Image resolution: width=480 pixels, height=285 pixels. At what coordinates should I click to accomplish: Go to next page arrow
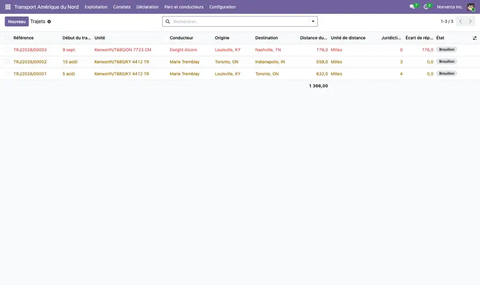(x=470, y=21)
